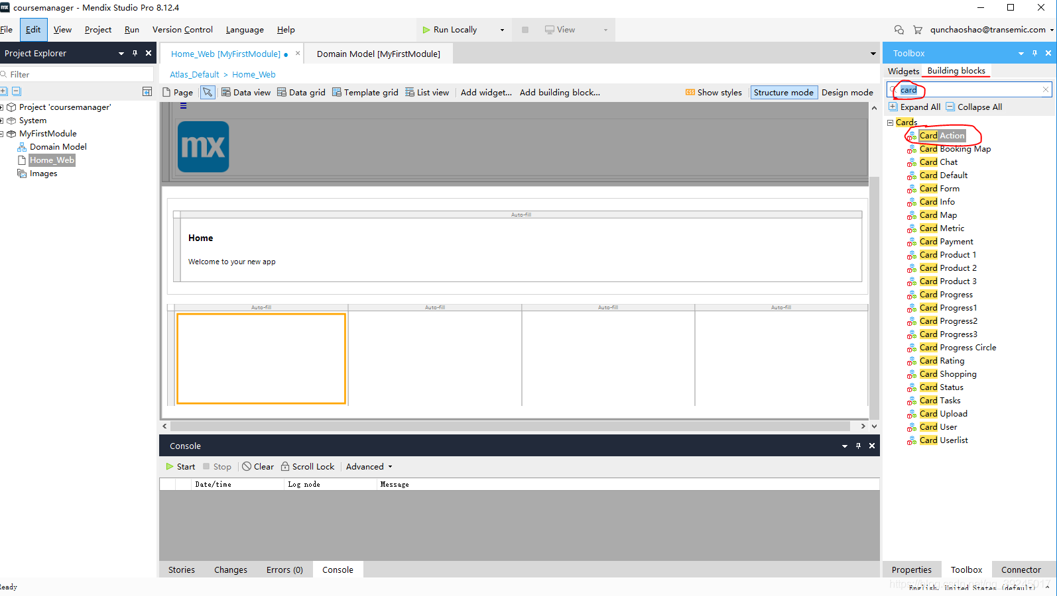This screenshot has height=596, width=1057.
Task: Click the horizontal scrollbar of the page editor
Action: (x=511, y=426)
